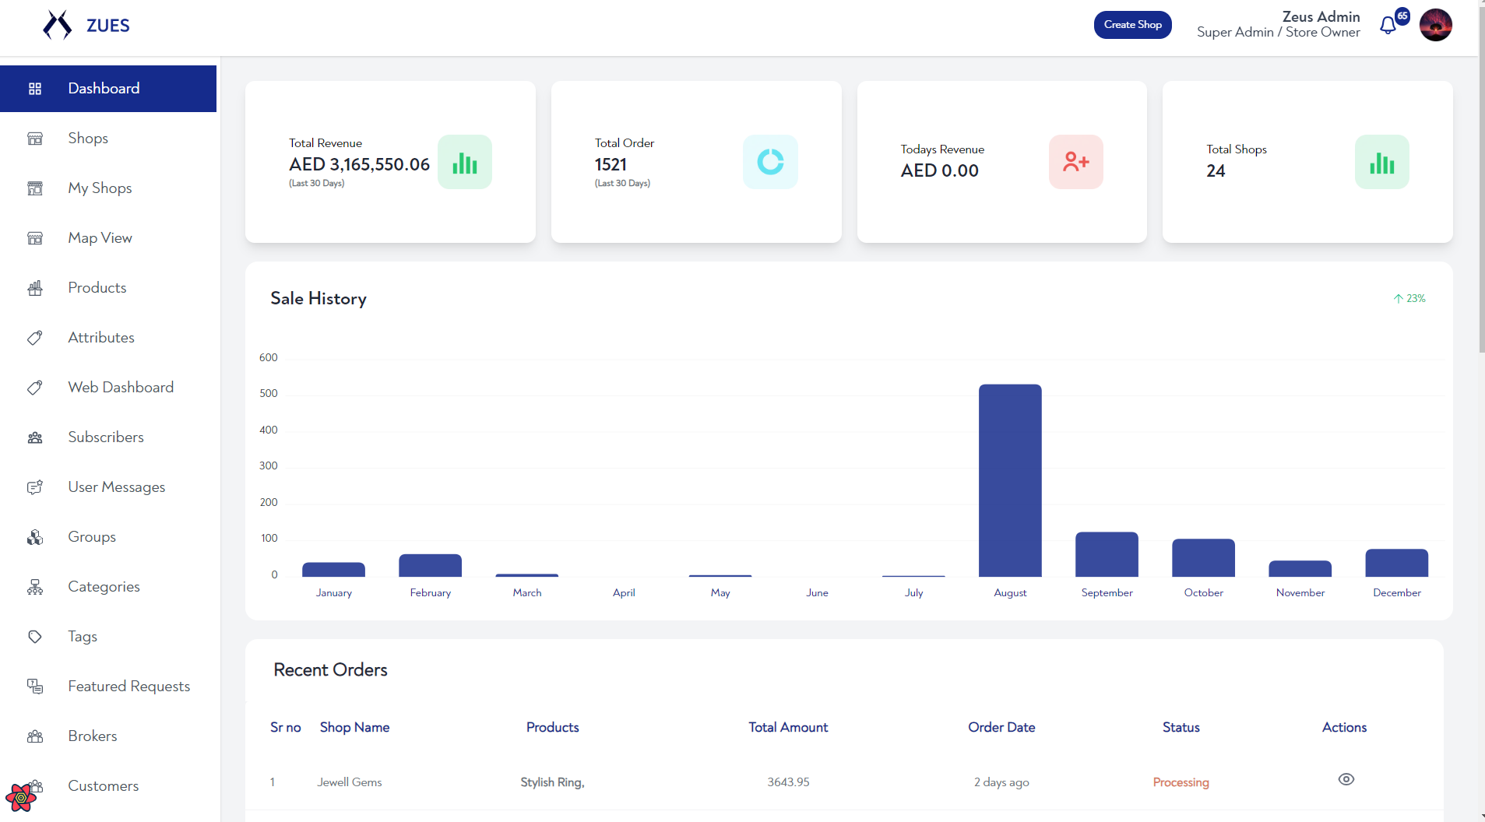
Task: Click the Jewell Gems shop name
Action: [350, 782]
